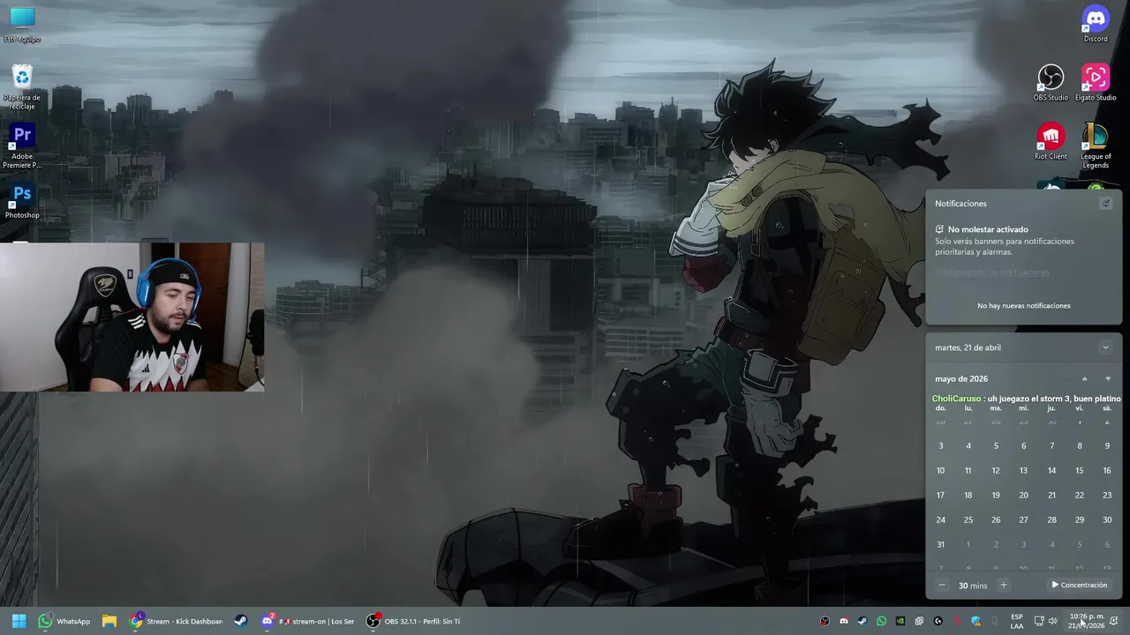The height and width of the screenshot is (635, 1130).
Task: Click the WhatsApp icon in system tray
Action: click(x=881, y=621)
